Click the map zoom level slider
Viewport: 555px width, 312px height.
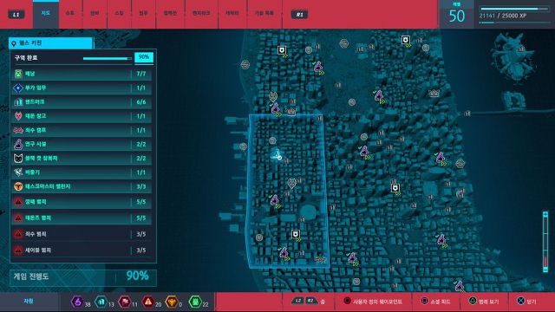[545, 242]
